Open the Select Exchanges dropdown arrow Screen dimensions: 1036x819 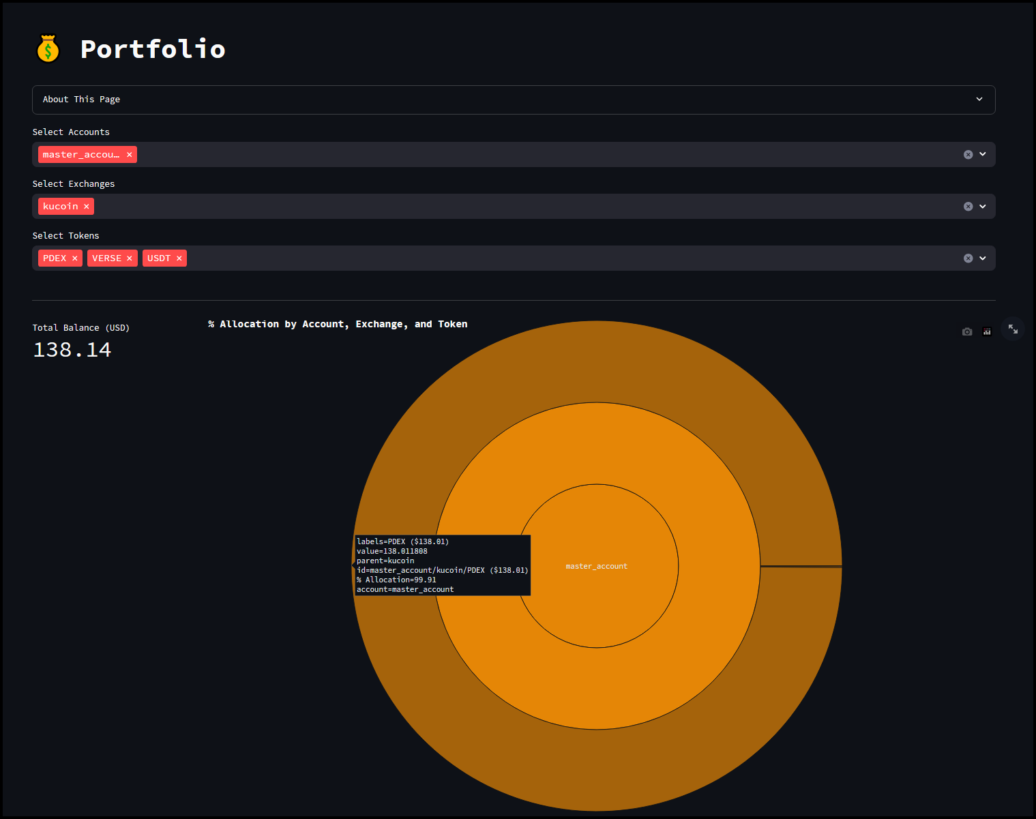point(983,206)
